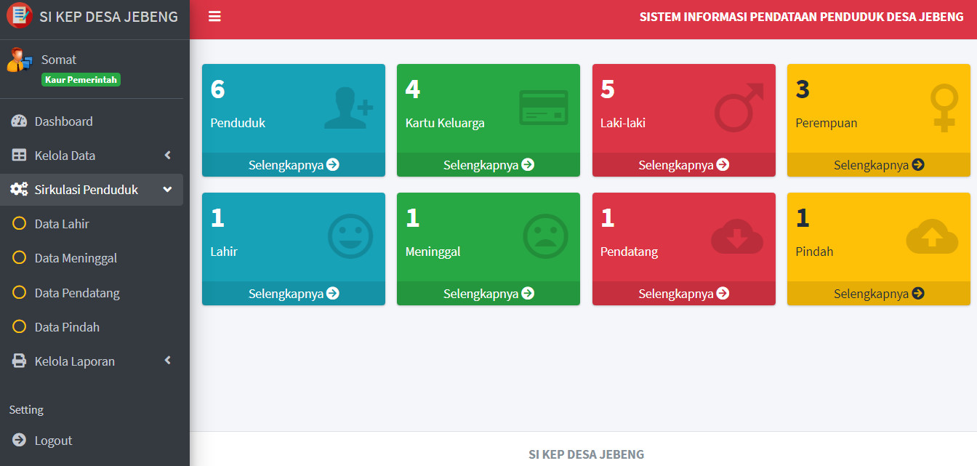Screen dimensions: 977x466
Task: Go to Data Pindah submenu
Action: [x=92, y=327]
